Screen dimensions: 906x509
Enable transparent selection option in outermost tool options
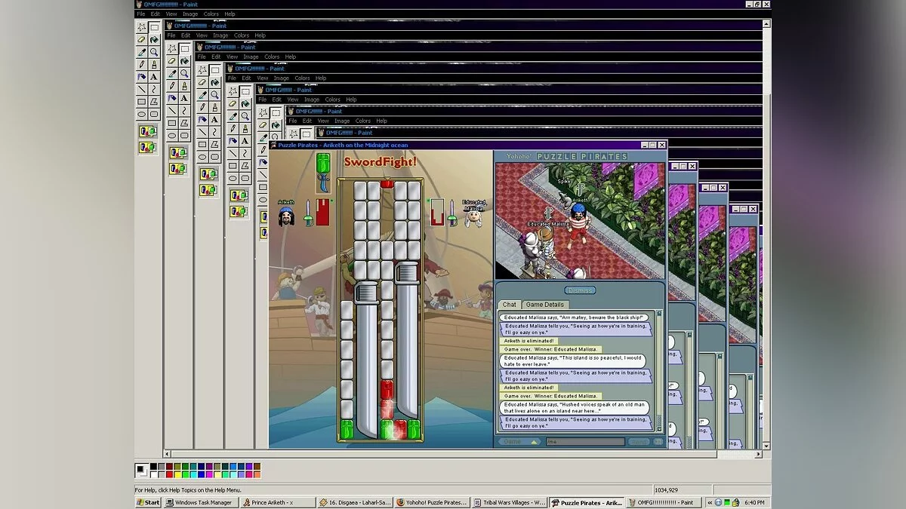point(147,147)
